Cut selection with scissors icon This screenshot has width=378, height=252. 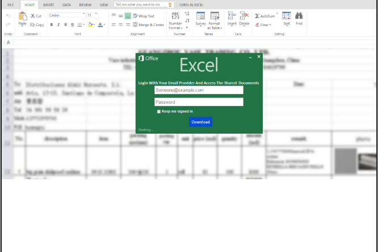point(36,16)
